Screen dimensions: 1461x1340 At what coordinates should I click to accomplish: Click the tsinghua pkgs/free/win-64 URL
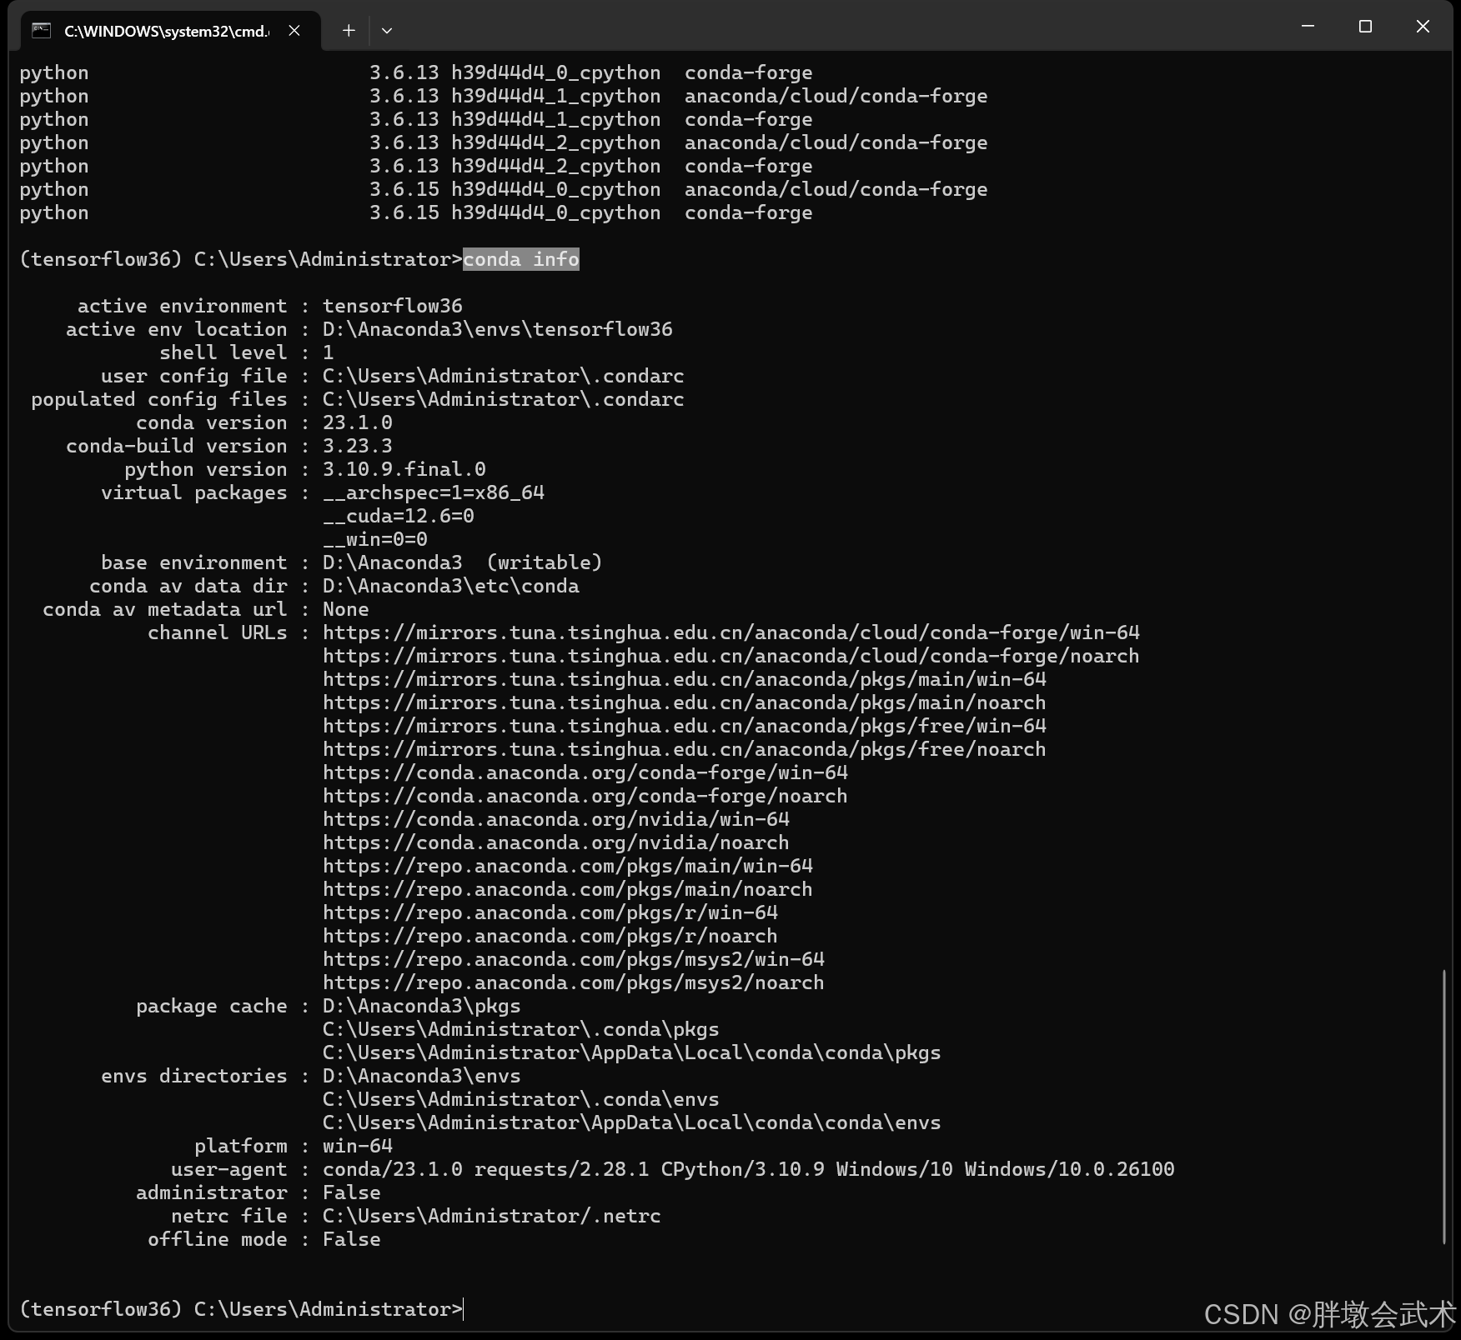(685, 726)
